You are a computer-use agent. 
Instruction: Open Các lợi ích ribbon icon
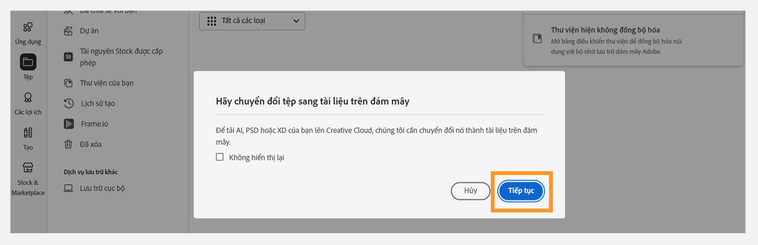point(28,97)
